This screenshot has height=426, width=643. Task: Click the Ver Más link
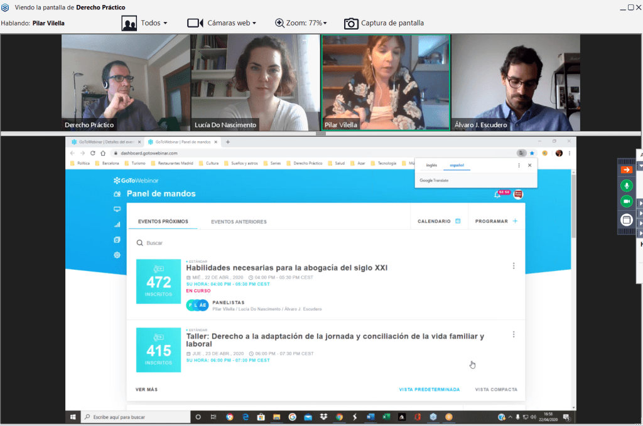click(146, 390)
